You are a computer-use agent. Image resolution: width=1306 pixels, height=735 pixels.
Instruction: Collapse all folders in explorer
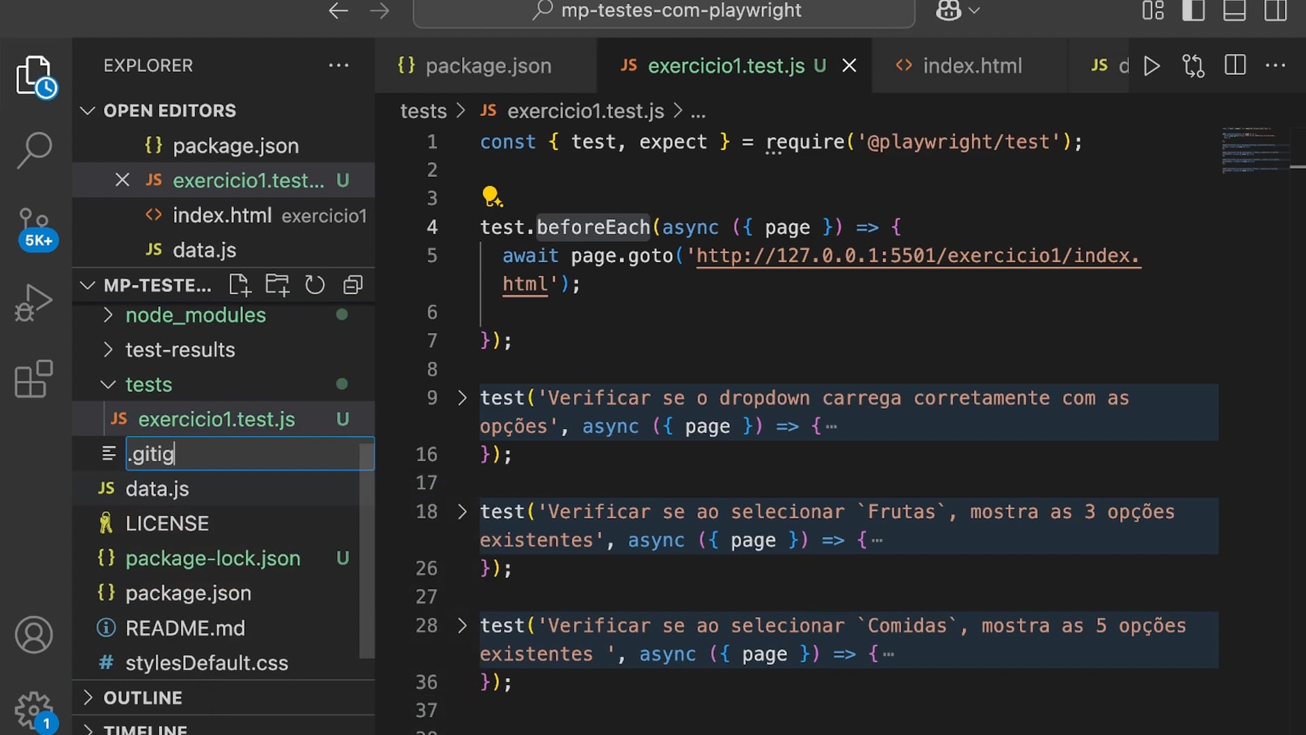point(352,285)
